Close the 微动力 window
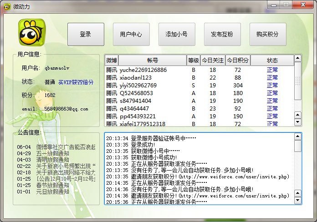 point(302,5)
